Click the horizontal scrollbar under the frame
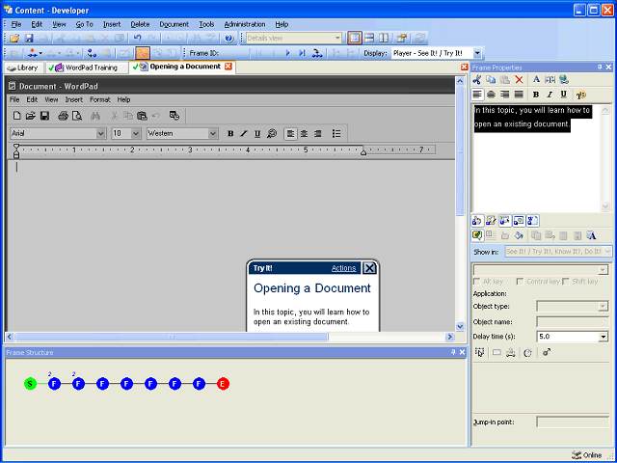 (x=229, y=337)
